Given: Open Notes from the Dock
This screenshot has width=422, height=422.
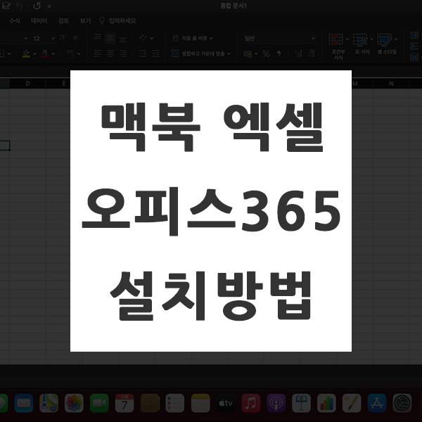Looking at the screenshot, I should (200, 403).
